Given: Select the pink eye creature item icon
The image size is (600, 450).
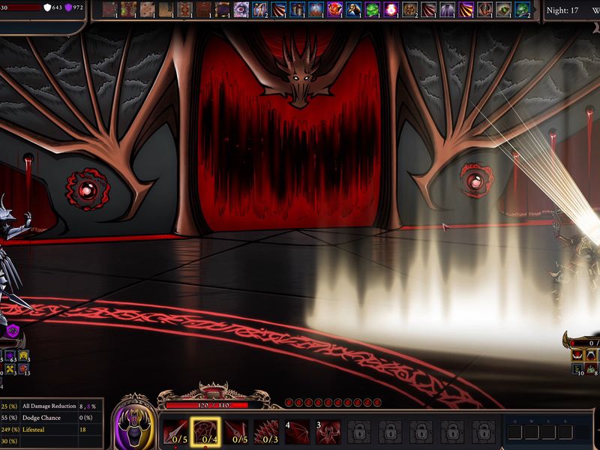Looking at the screenshot, I should click(241, 10).
